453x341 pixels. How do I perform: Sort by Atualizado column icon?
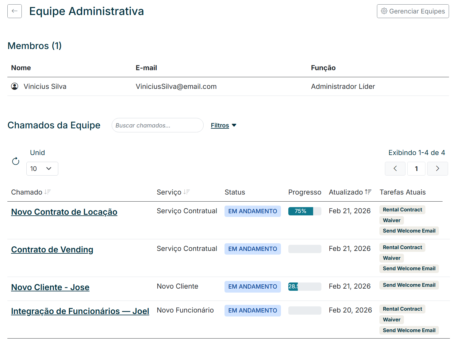[x=368, y=192]
